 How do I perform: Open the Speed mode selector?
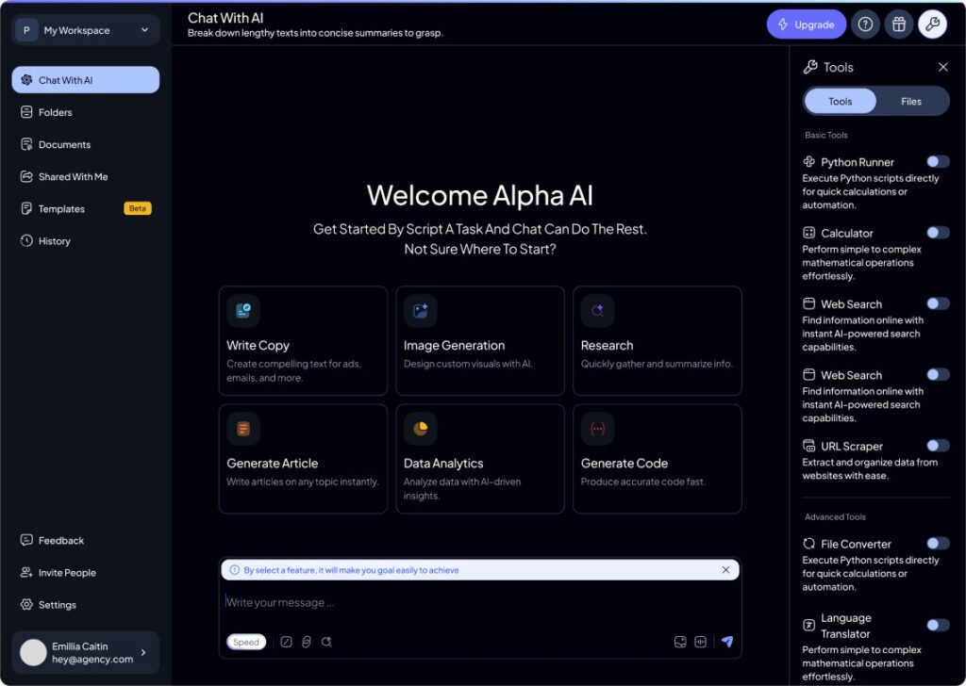[x=246, y=642]
